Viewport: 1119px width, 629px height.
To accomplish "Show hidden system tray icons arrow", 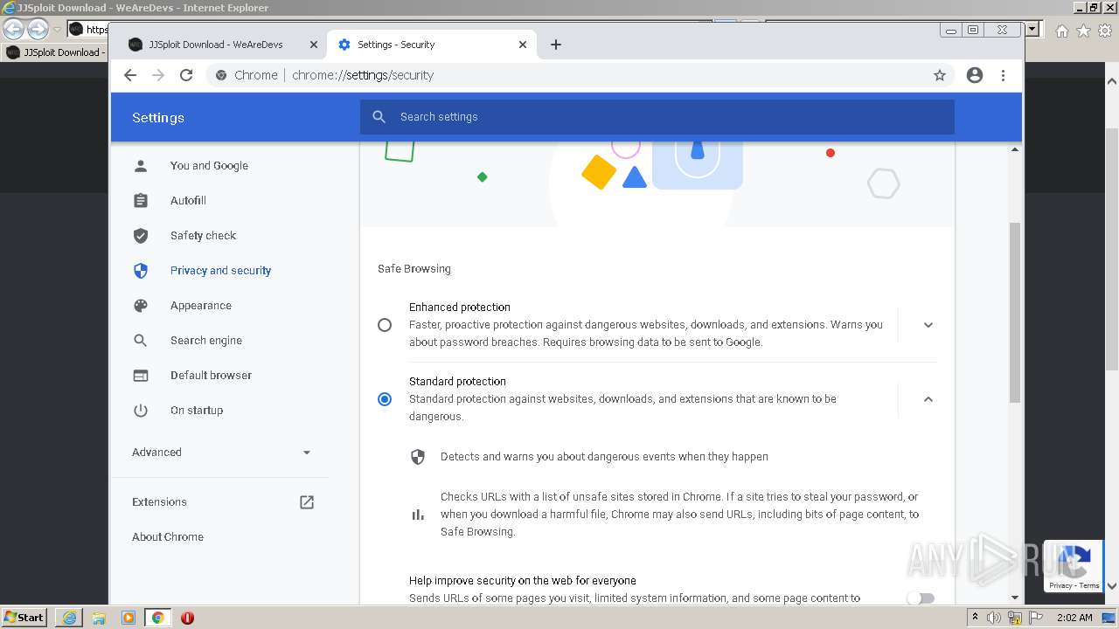I will [x=976, y=618].
